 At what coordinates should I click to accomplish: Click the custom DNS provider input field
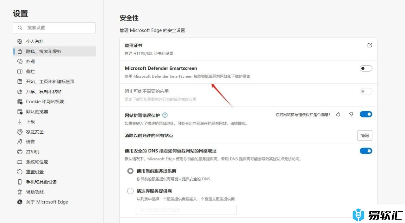[x=186, y=210]
